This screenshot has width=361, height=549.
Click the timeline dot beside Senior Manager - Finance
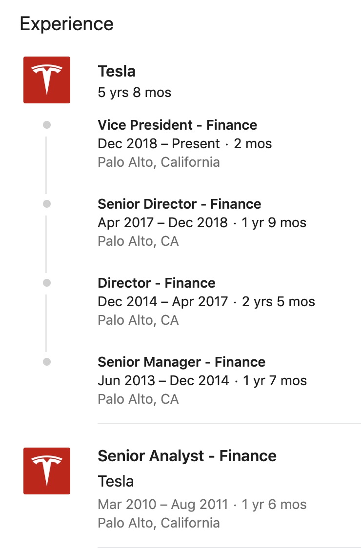point(47,362)
